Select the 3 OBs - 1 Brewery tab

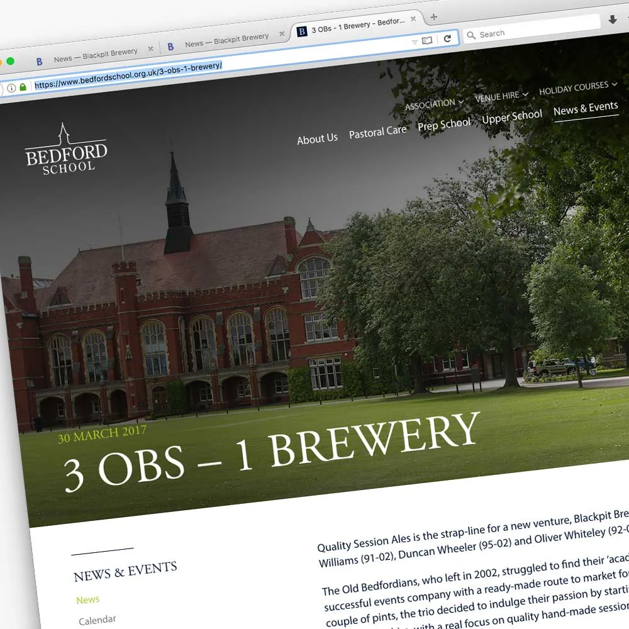357,25
